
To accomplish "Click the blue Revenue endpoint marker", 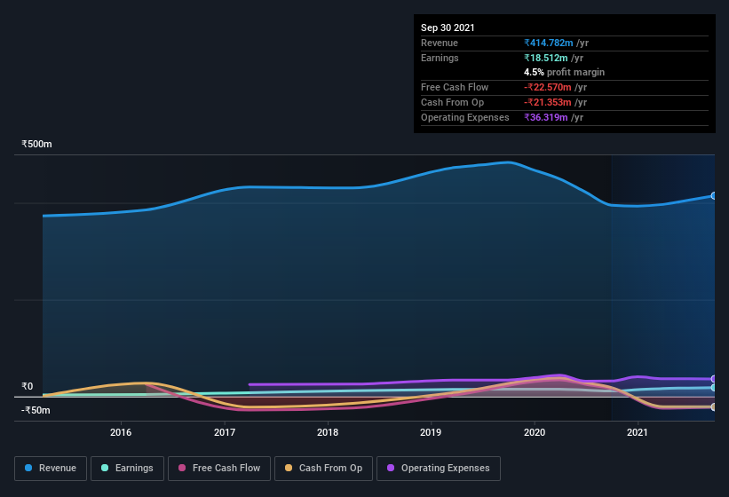I will tap(714, 195).
